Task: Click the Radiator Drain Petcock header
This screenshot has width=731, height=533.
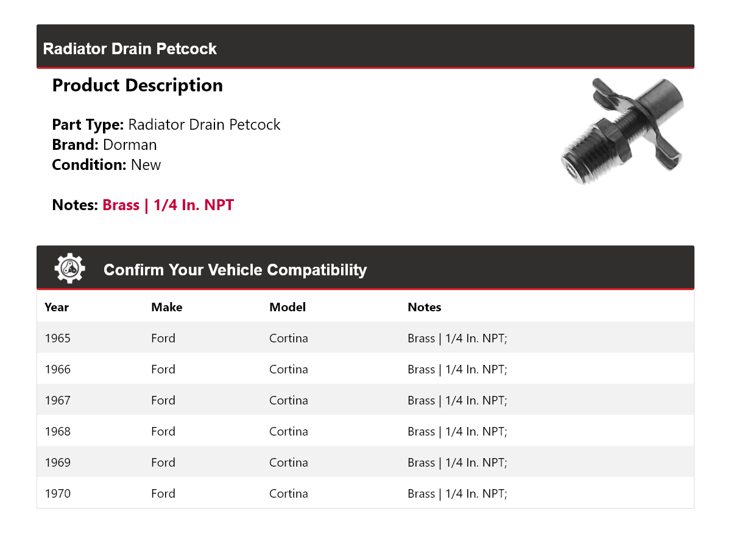Action: (130, 49)
